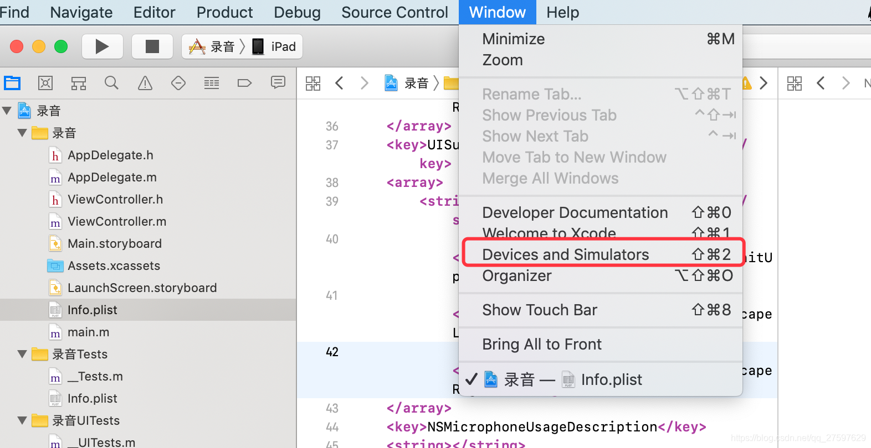
Task: Open the Source Control menu
Action: [394, 12]
